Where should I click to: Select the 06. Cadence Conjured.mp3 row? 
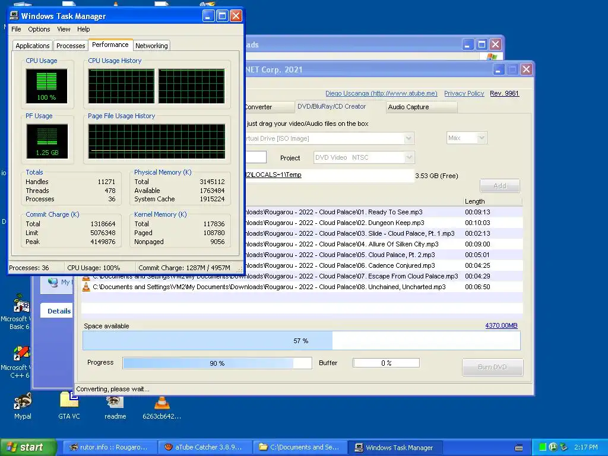pos(384,265)
